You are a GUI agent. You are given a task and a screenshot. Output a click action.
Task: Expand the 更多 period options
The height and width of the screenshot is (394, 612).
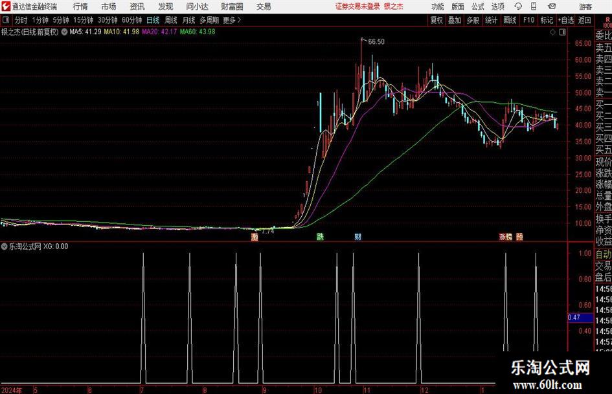tap(232, 20)
